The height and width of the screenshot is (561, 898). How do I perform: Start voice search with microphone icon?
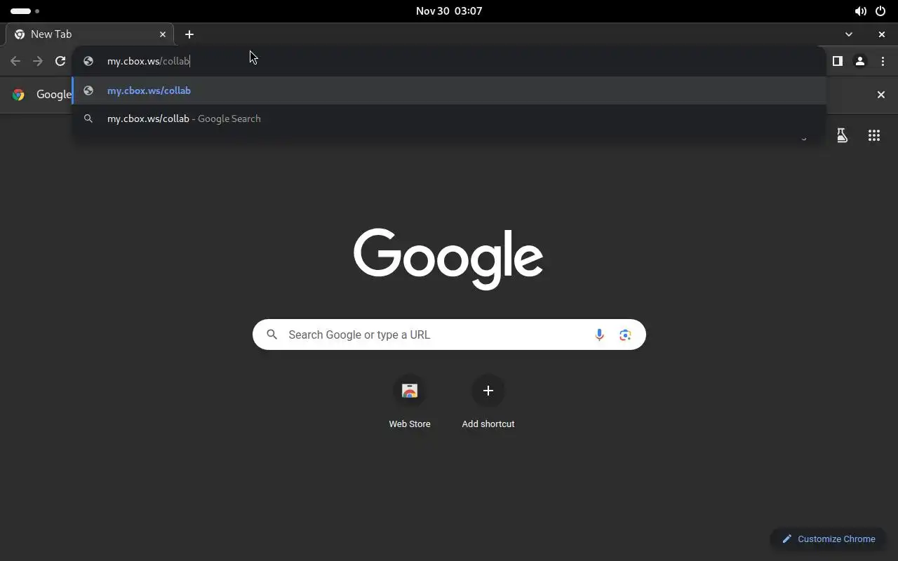(599, 335)
